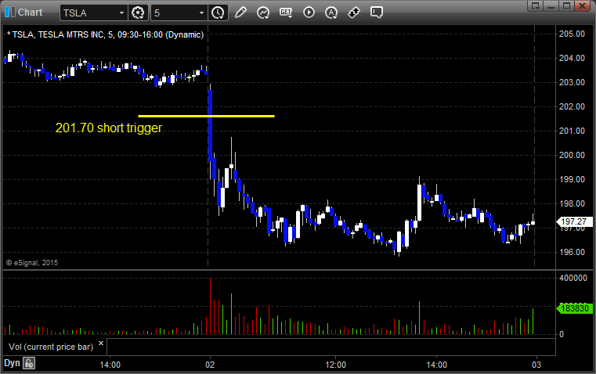Click the Dyn scaling label

[12, 363]
